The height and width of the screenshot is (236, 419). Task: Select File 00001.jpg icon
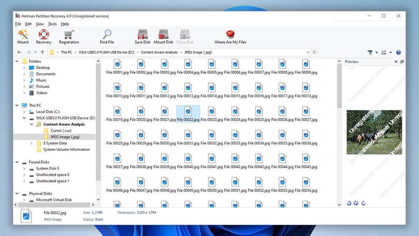tap(117, 64)
